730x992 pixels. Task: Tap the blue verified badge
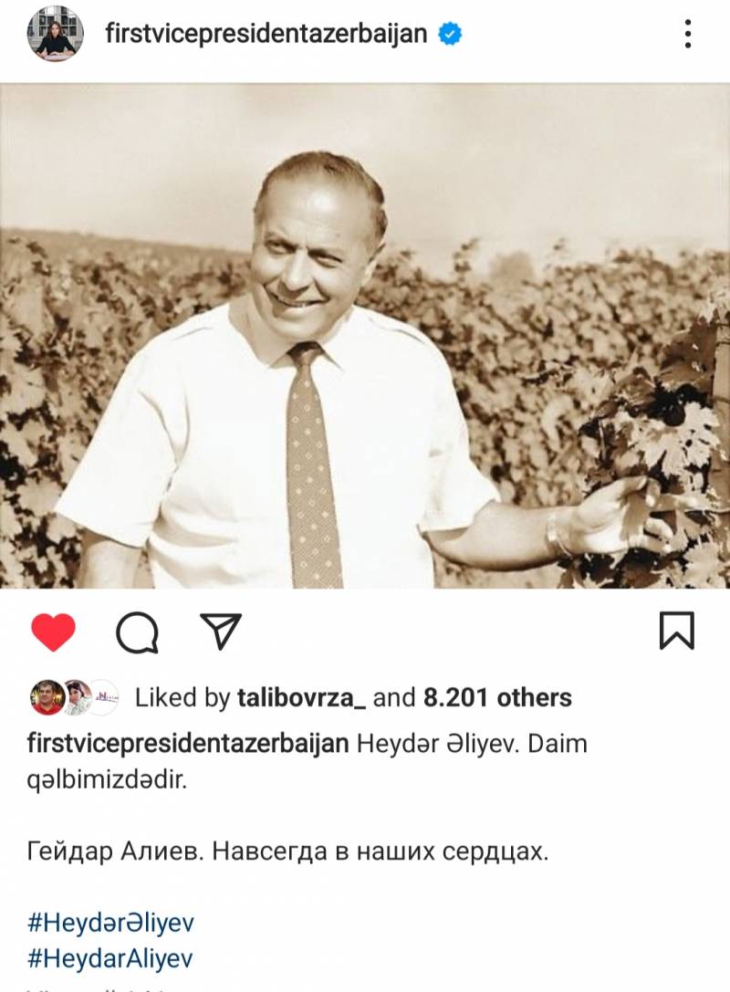coord(450,34)
